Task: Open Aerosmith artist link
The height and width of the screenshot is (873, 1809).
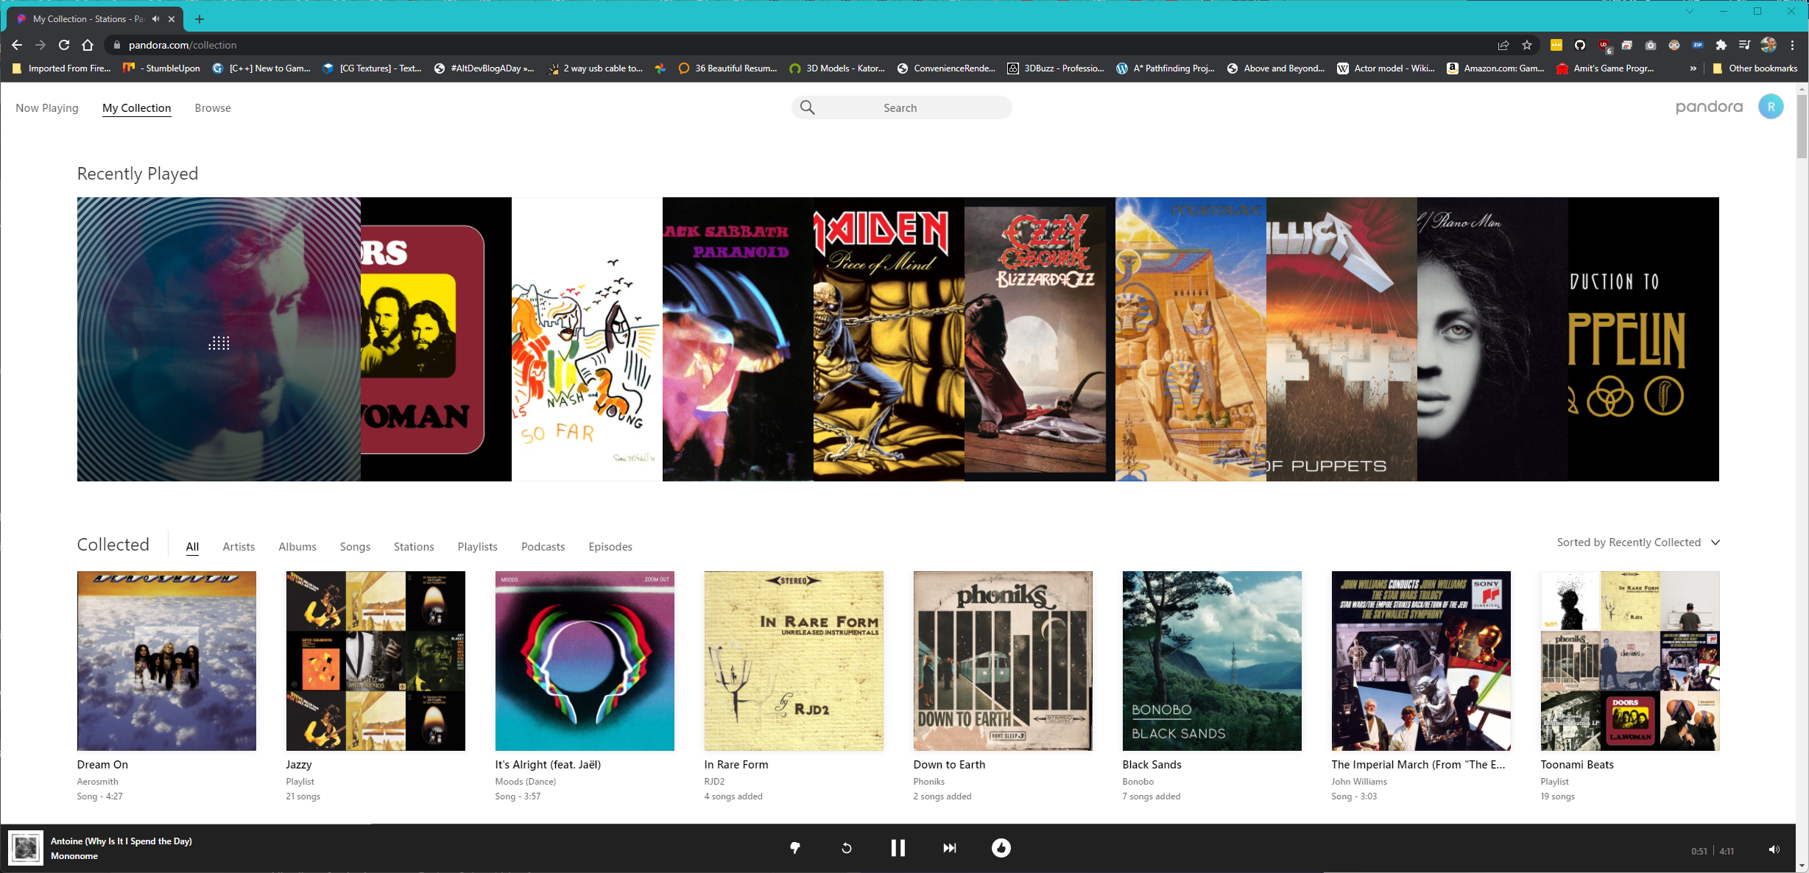Action: 97,782
